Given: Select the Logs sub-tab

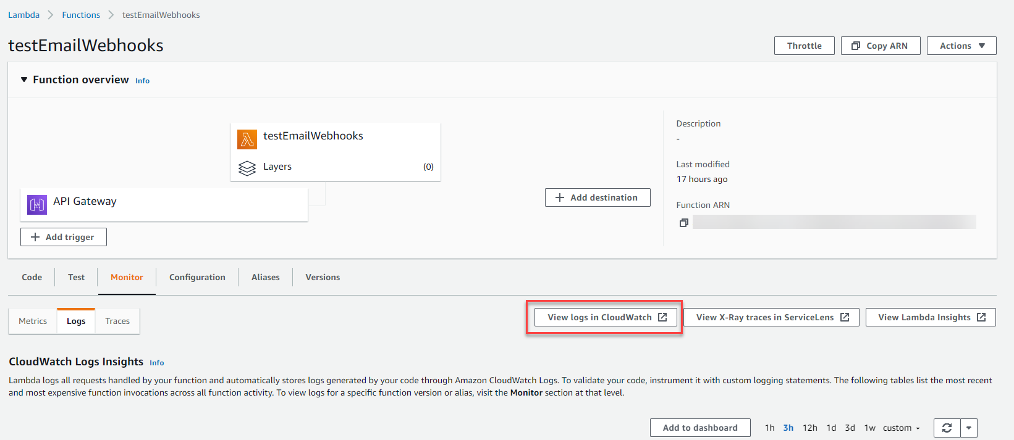Looking at the screenshot, I should pyautogui.click(x=76, y=321).
